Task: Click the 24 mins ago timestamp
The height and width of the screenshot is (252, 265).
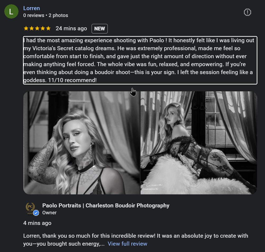Action: [71, 28]
